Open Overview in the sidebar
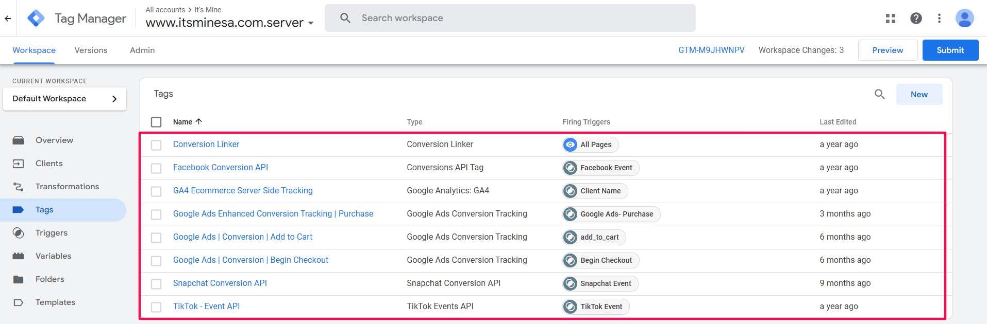 [x=54, y=140]
